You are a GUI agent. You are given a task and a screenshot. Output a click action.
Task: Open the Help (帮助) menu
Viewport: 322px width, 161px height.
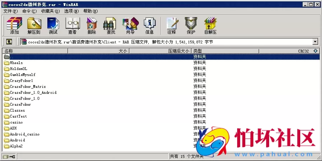pyautogui.click(x=90, y=11)
